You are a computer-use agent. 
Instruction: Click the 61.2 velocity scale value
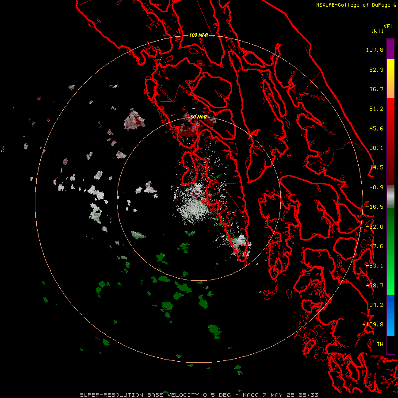(x=376, y=109)
